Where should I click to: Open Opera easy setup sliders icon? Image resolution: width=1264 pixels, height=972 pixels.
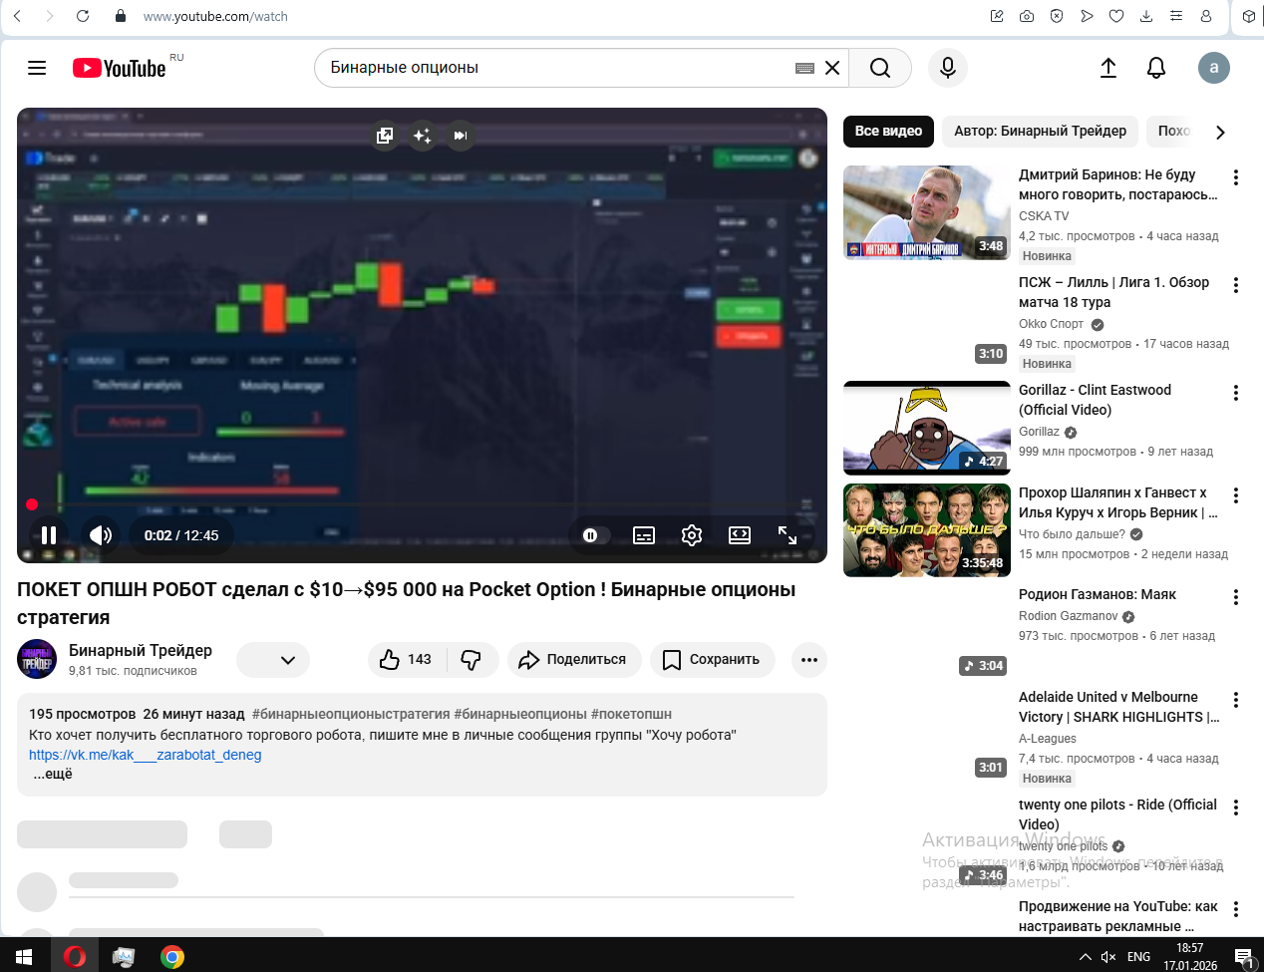[x=1176, y=16]
